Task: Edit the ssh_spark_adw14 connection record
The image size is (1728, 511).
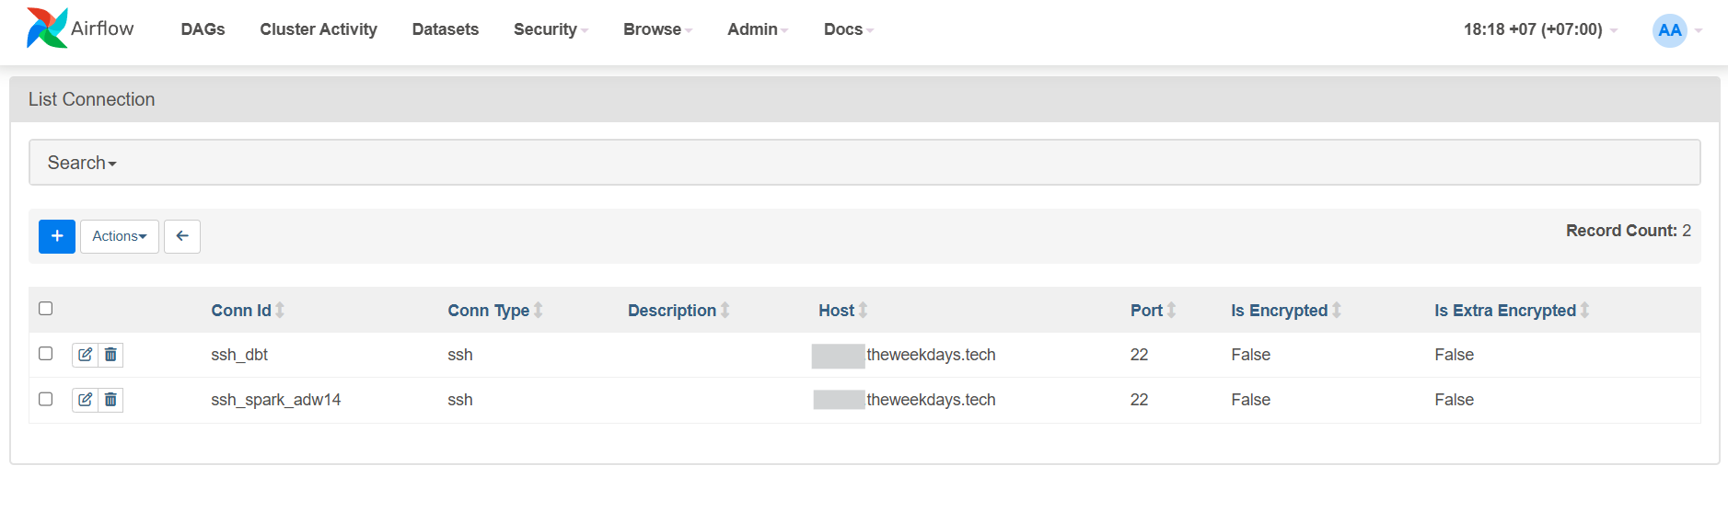Action: pos(85,400)
